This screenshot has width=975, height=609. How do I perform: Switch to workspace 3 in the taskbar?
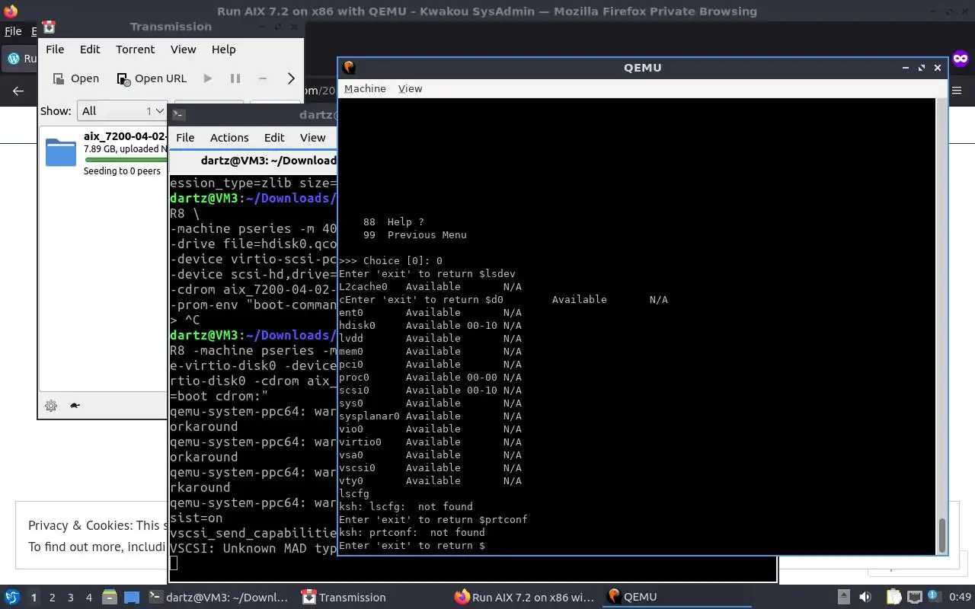pyautogui.click(x=71, y=598)
